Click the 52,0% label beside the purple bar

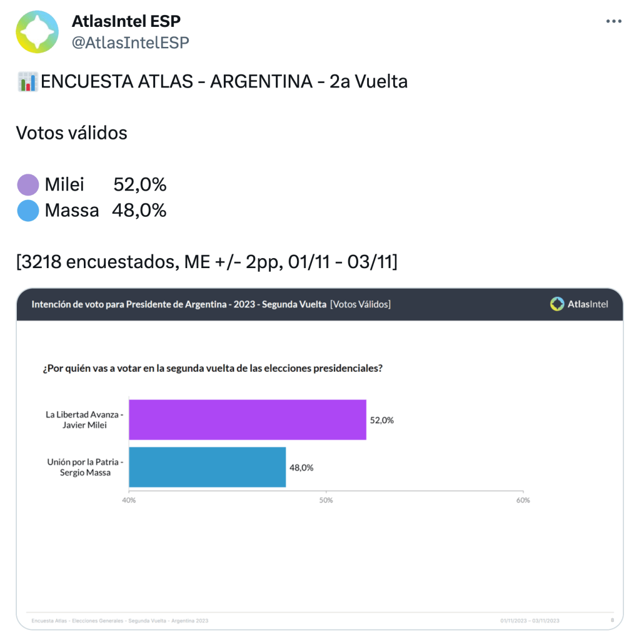(x=382, y=421)
